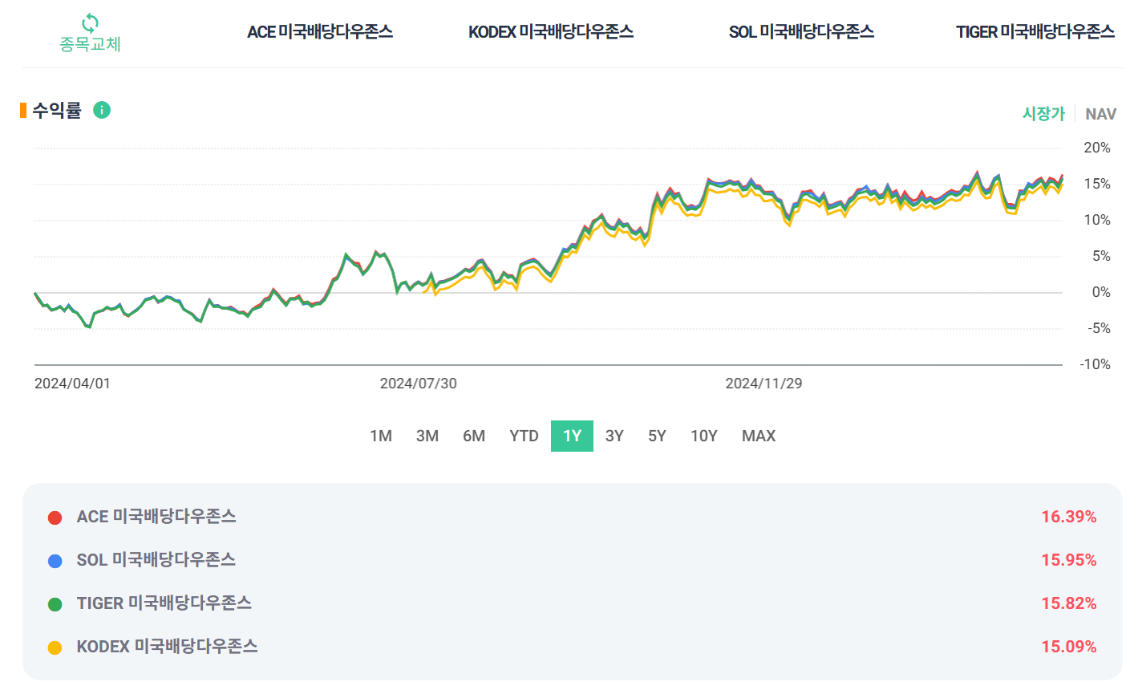Choose the 1Y period tab
The height and width of the screenshot is (682, 1142).
tap(572, 436)
